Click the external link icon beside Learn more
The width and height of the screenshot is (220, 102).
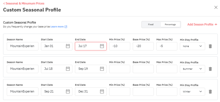66,27
